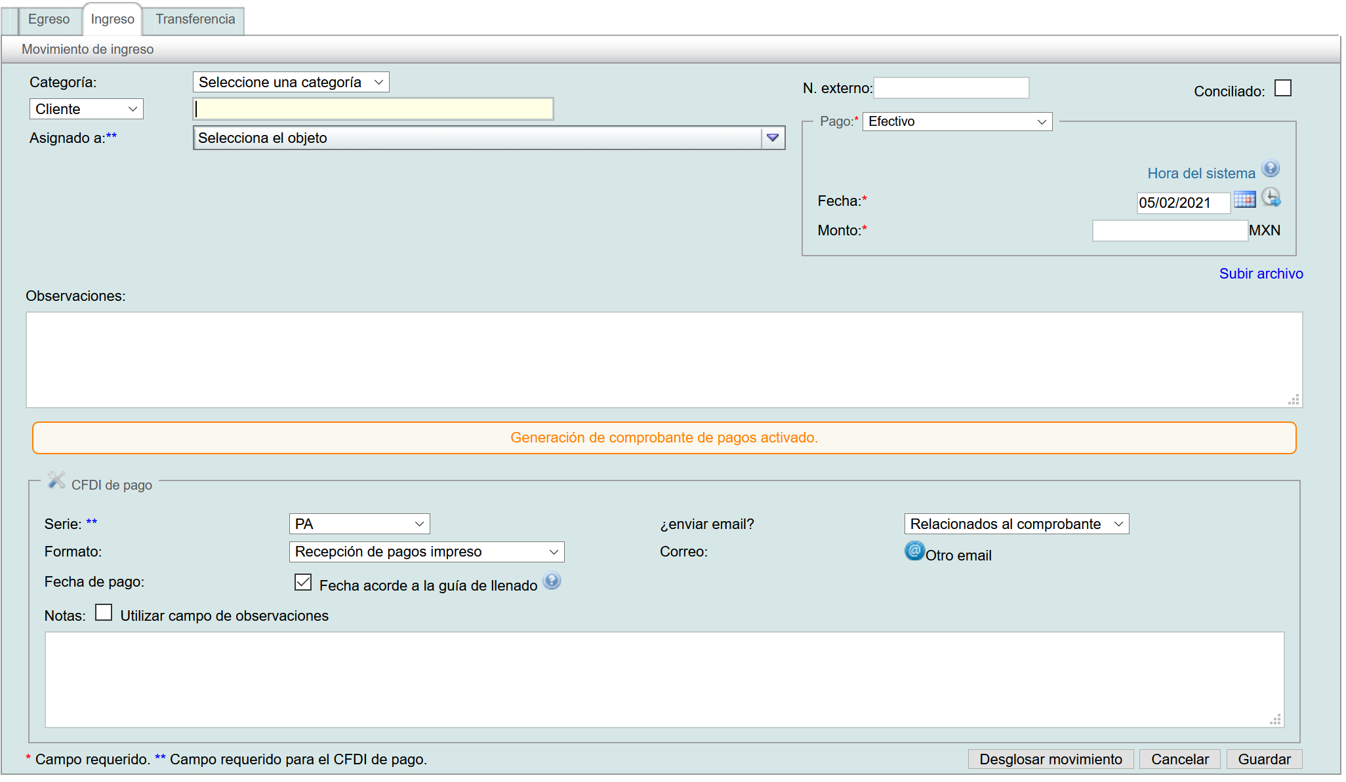1346x782 pixels.
Task: Uncheck Fecha acorde a la guía de llenado
Action: pos(303,582)
